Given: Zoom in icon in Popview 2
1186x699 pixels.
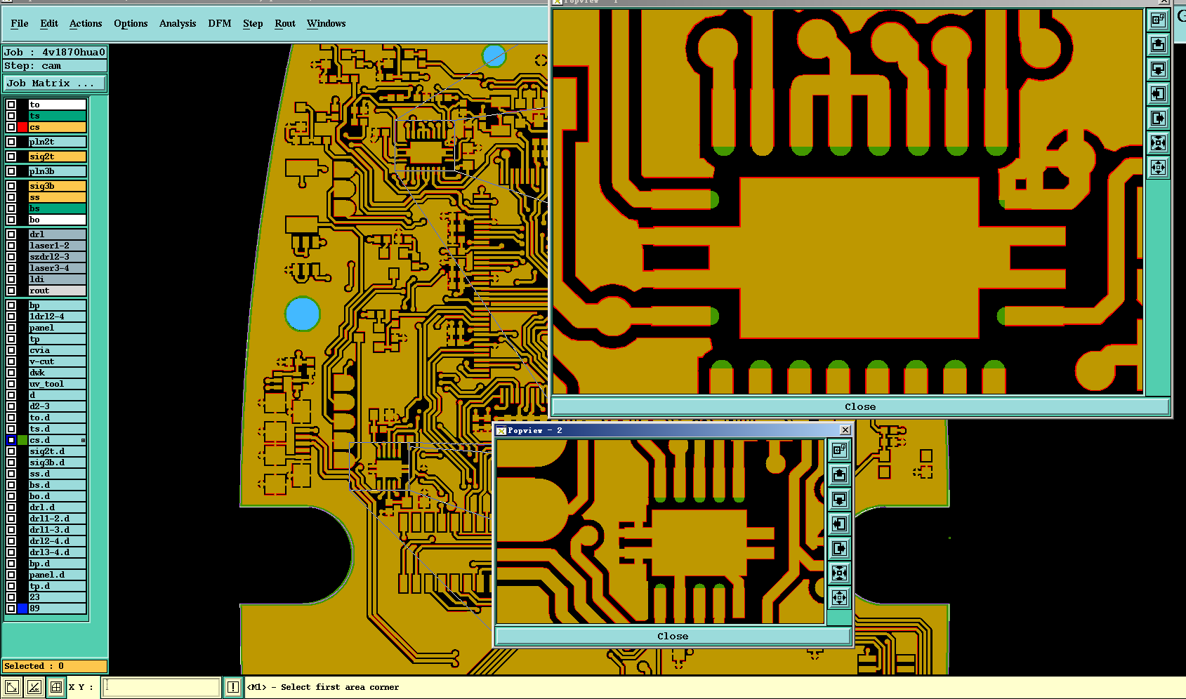Looking at the screenshot, I should coord(839,573).
